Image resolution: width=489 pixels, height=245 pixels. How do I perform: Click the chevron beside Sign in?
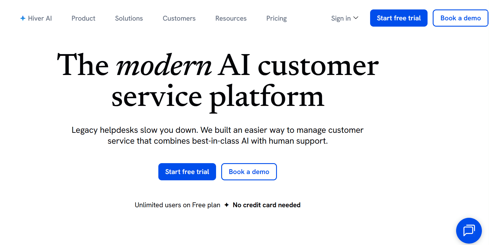tap(356, 18)
